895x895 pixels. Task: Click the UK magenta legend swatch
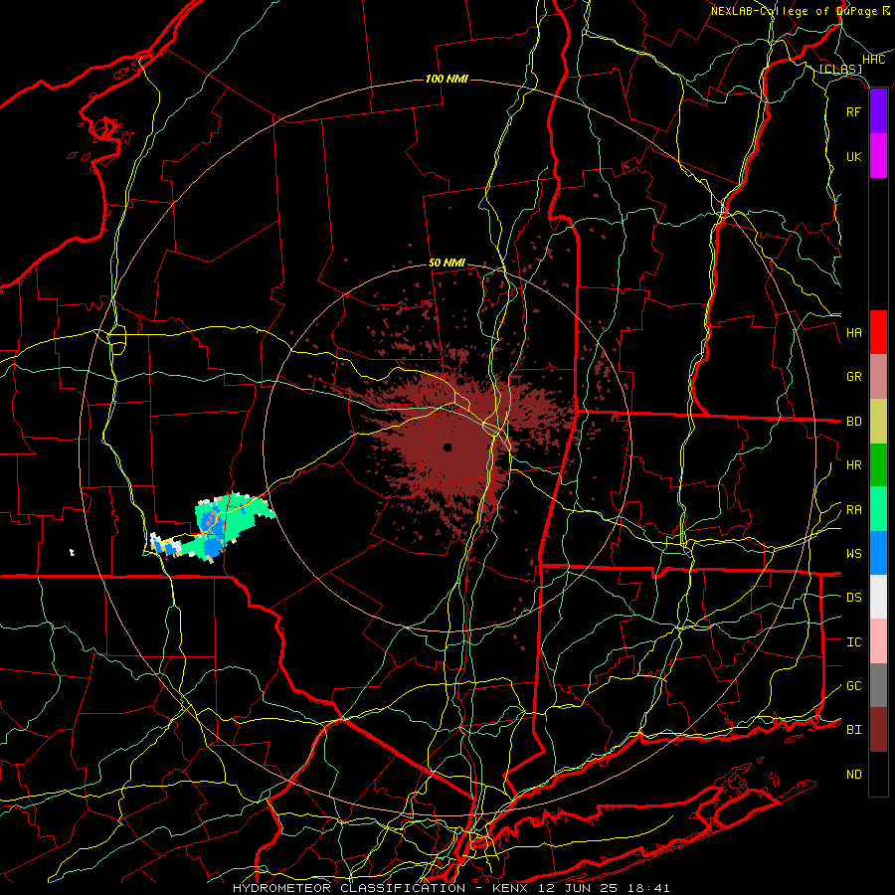click(878, 156)
